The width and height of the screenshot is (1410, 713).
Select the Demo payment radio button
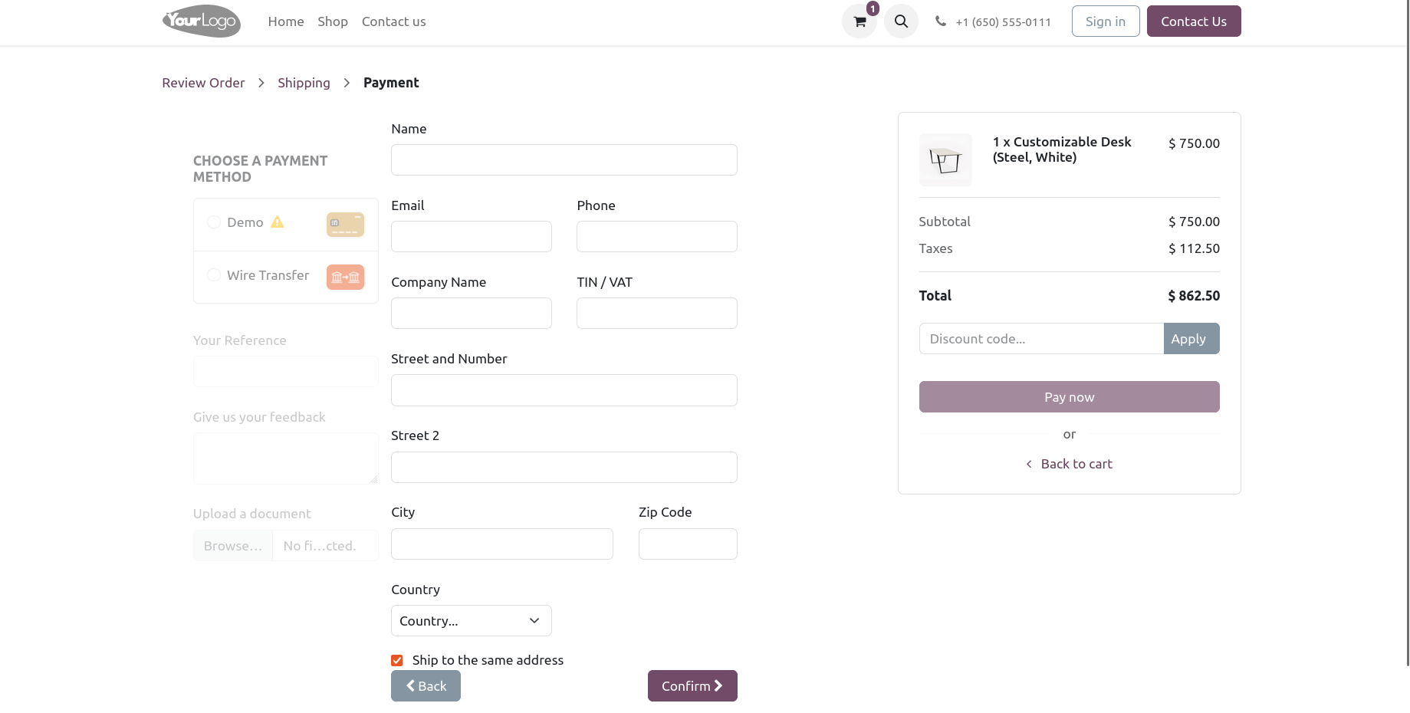coord(214,222)
